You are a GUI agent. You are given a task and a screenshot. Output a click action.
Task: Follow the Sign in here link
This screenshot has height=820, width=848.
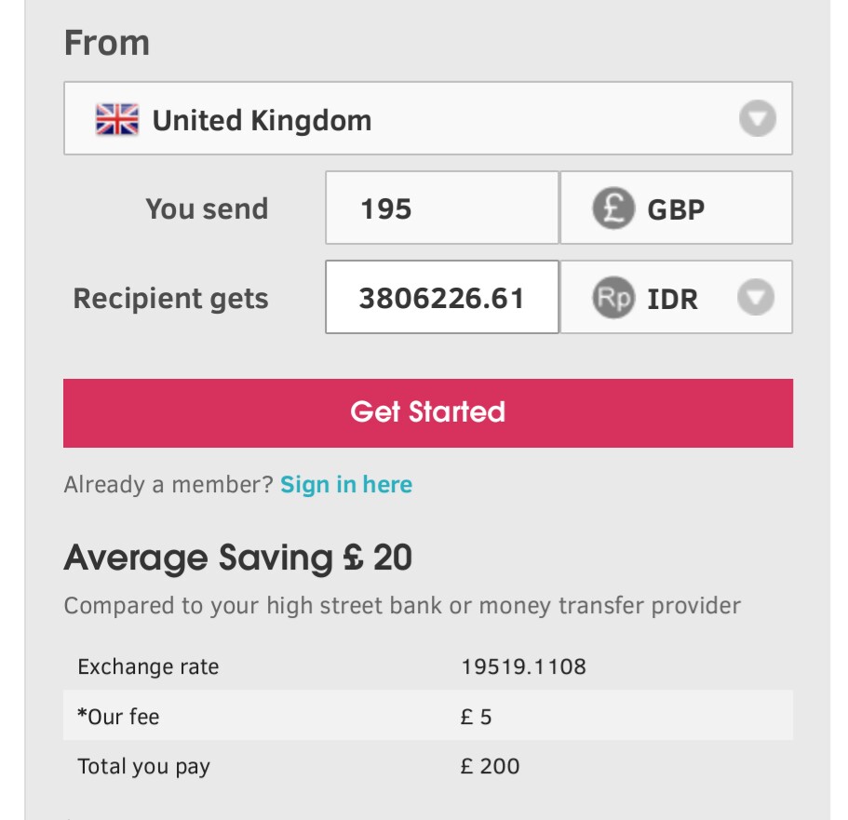point(346,485)
